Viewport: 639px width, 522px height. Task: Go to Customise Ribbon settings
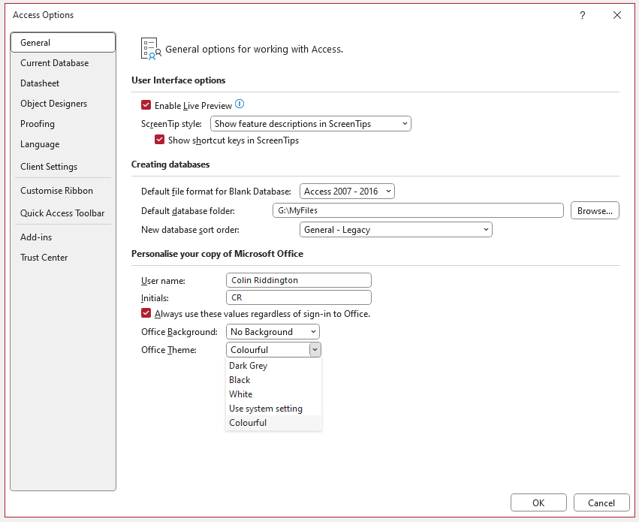57,191
